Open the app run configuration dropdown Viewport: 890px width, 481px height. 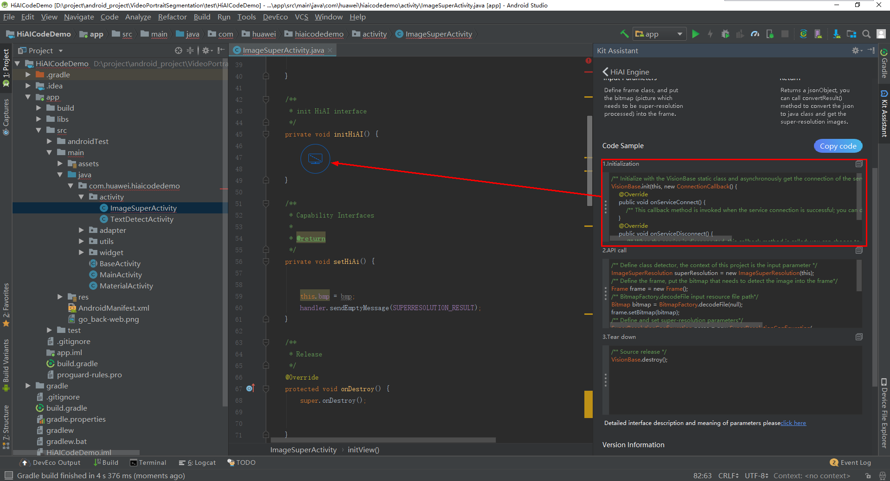point(659,34)
